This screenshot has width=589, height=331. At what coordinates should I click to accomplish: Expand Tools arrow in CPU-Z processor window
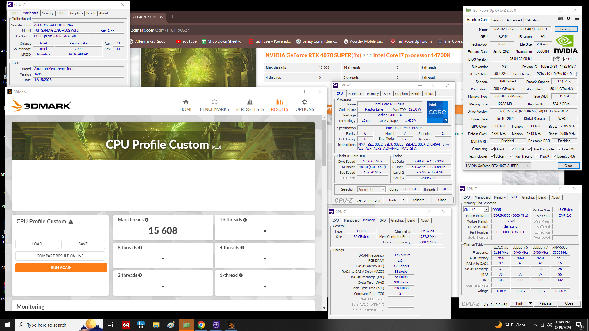coord(404,200)
